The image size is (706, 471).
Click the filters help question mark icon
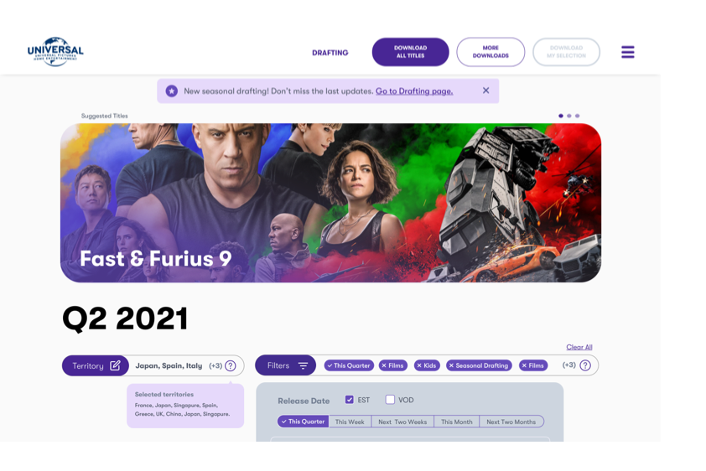click(585, 365)
